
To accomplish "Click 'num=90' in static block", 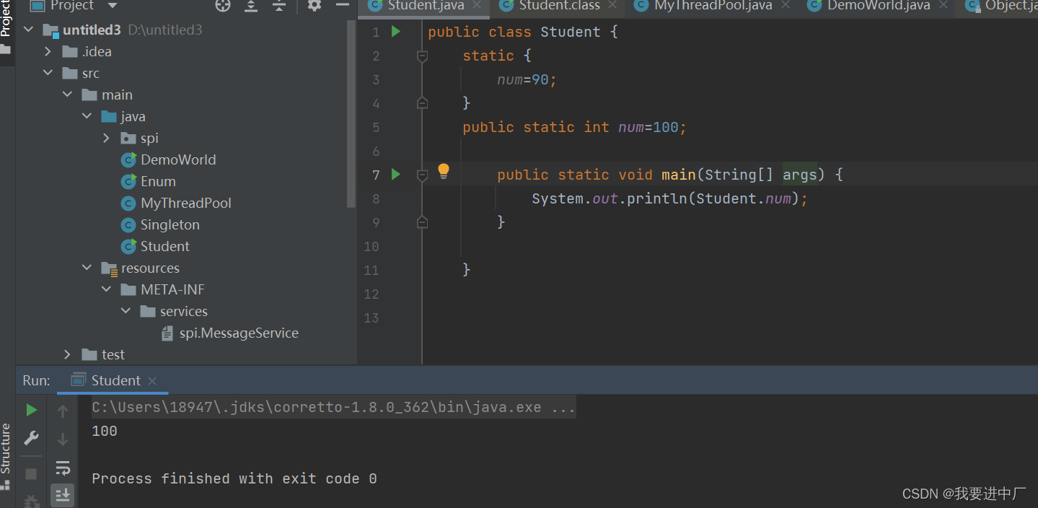I will (x=523, y=79).
